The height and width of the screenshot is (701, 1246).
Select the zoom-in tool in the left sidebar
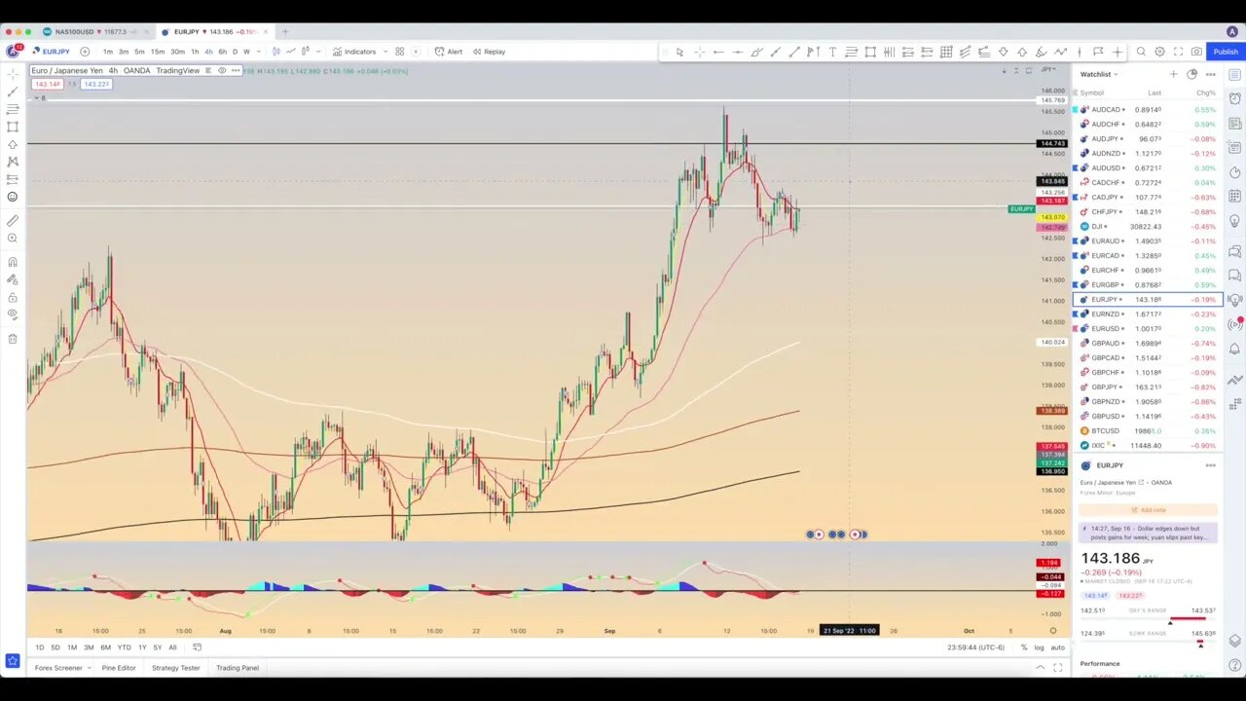13,238
